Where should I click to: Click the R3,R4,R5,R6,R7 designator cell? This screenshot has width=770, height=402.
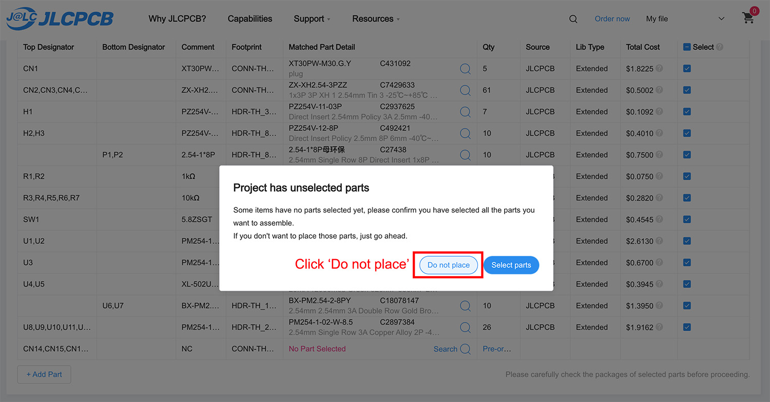point(51,198)
